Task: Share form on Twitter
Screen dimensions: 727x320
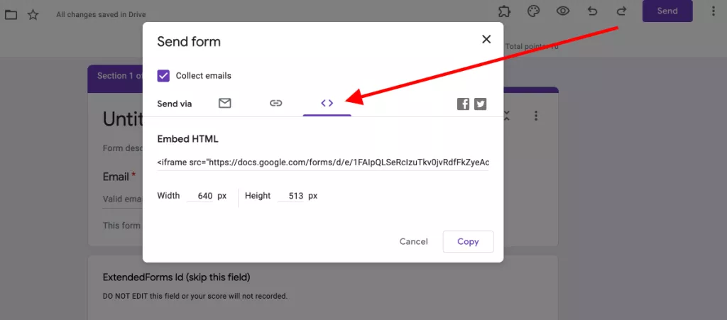Action: pyautogui.click(x=481, y=104)
